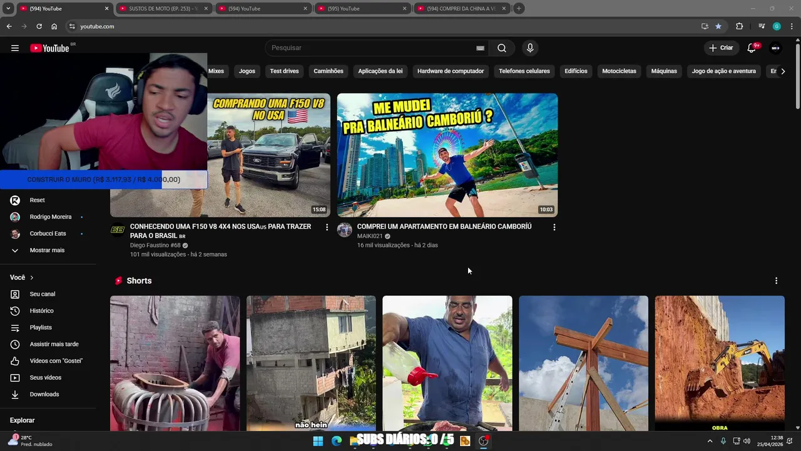Open the Chrome profile avatar
The height and width of the screenshot is (451, 801).
tap(777, 26)
